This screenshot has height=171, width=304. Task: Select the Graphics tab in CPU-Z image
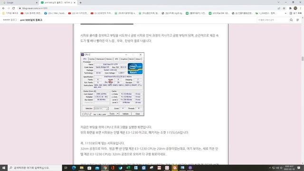click(124, 59)
